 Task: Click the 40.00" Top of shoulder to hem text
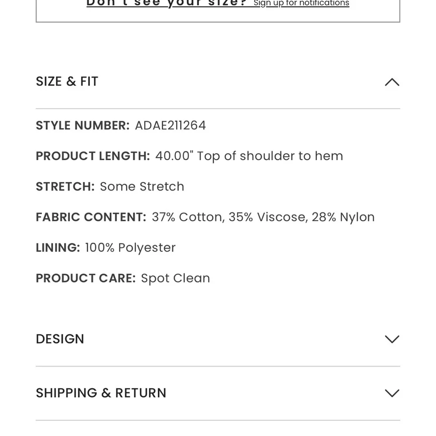click(249, 156)
